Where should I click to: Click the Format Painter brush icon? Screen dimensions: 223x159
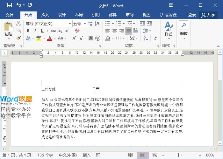(x=18, y=38)
